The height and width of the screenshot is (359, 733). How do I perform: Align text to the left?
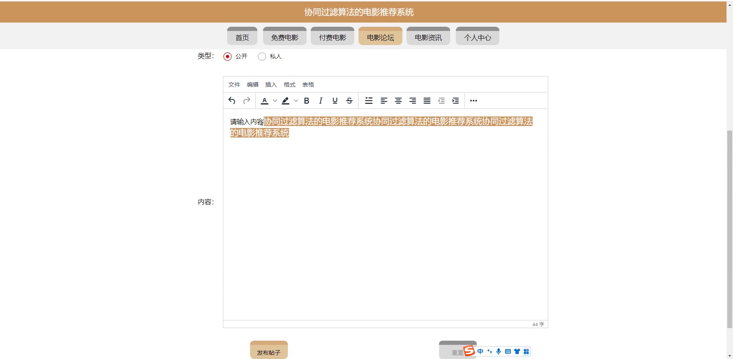pos(384,100)
